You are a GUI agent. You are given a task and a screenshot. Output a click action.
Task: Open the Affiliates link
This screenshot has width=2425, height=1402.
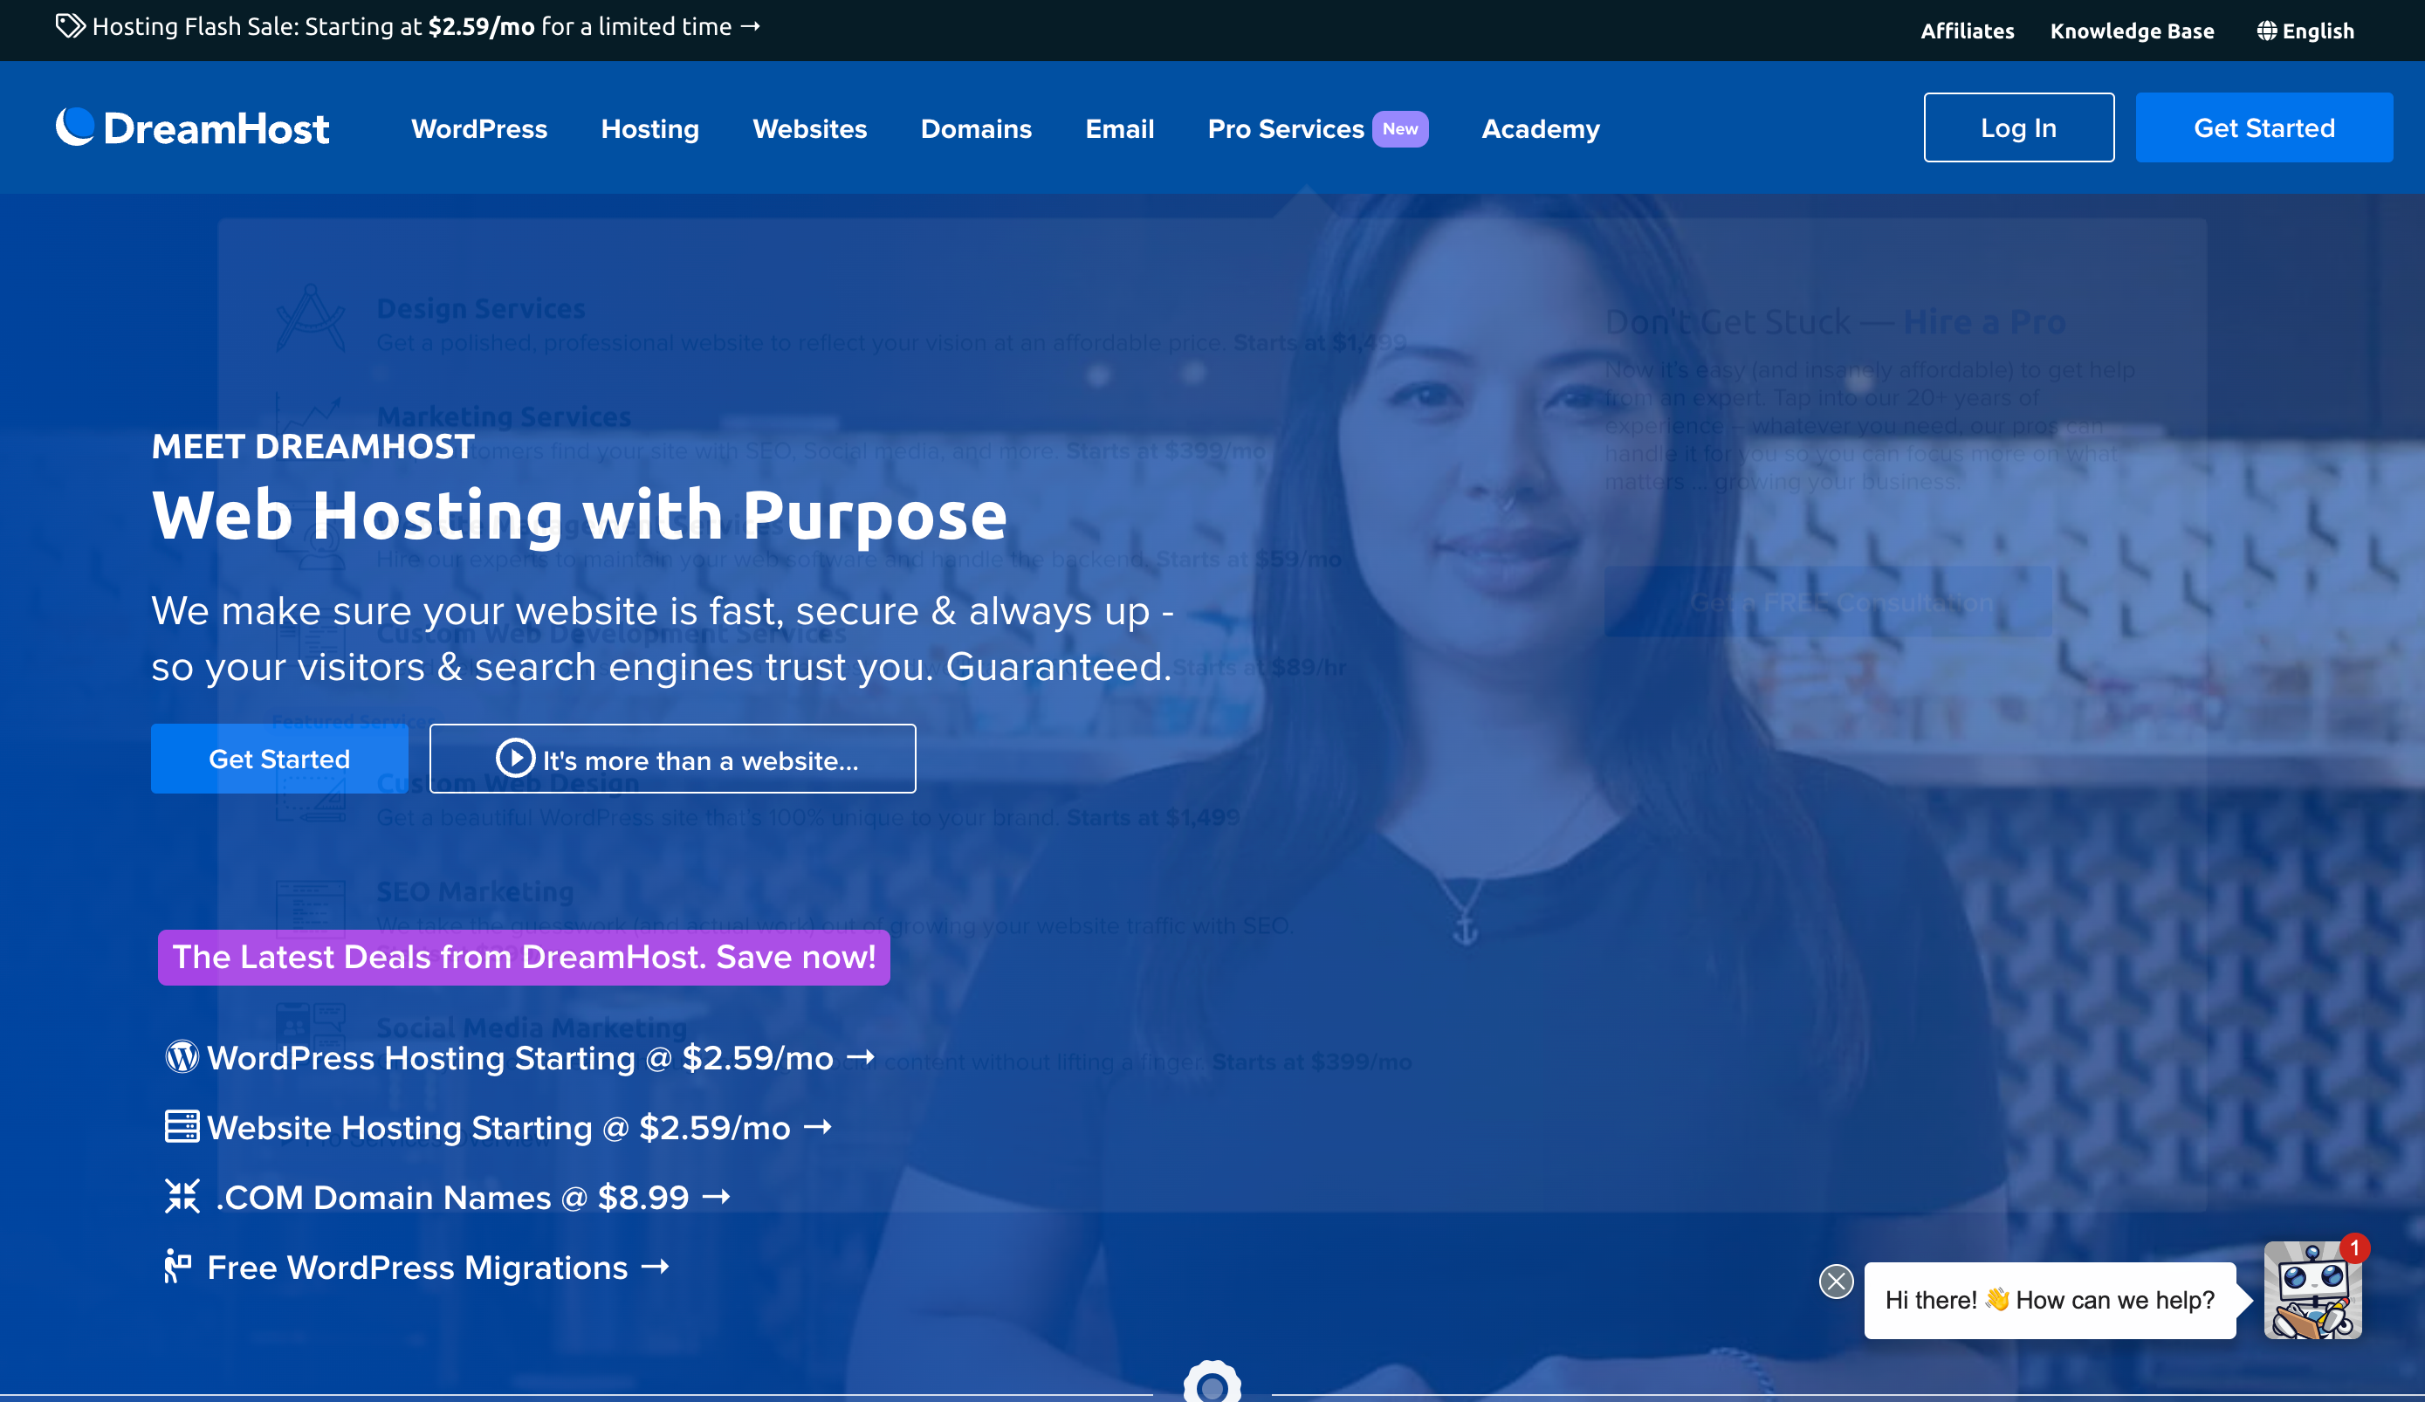[1968, 31]
